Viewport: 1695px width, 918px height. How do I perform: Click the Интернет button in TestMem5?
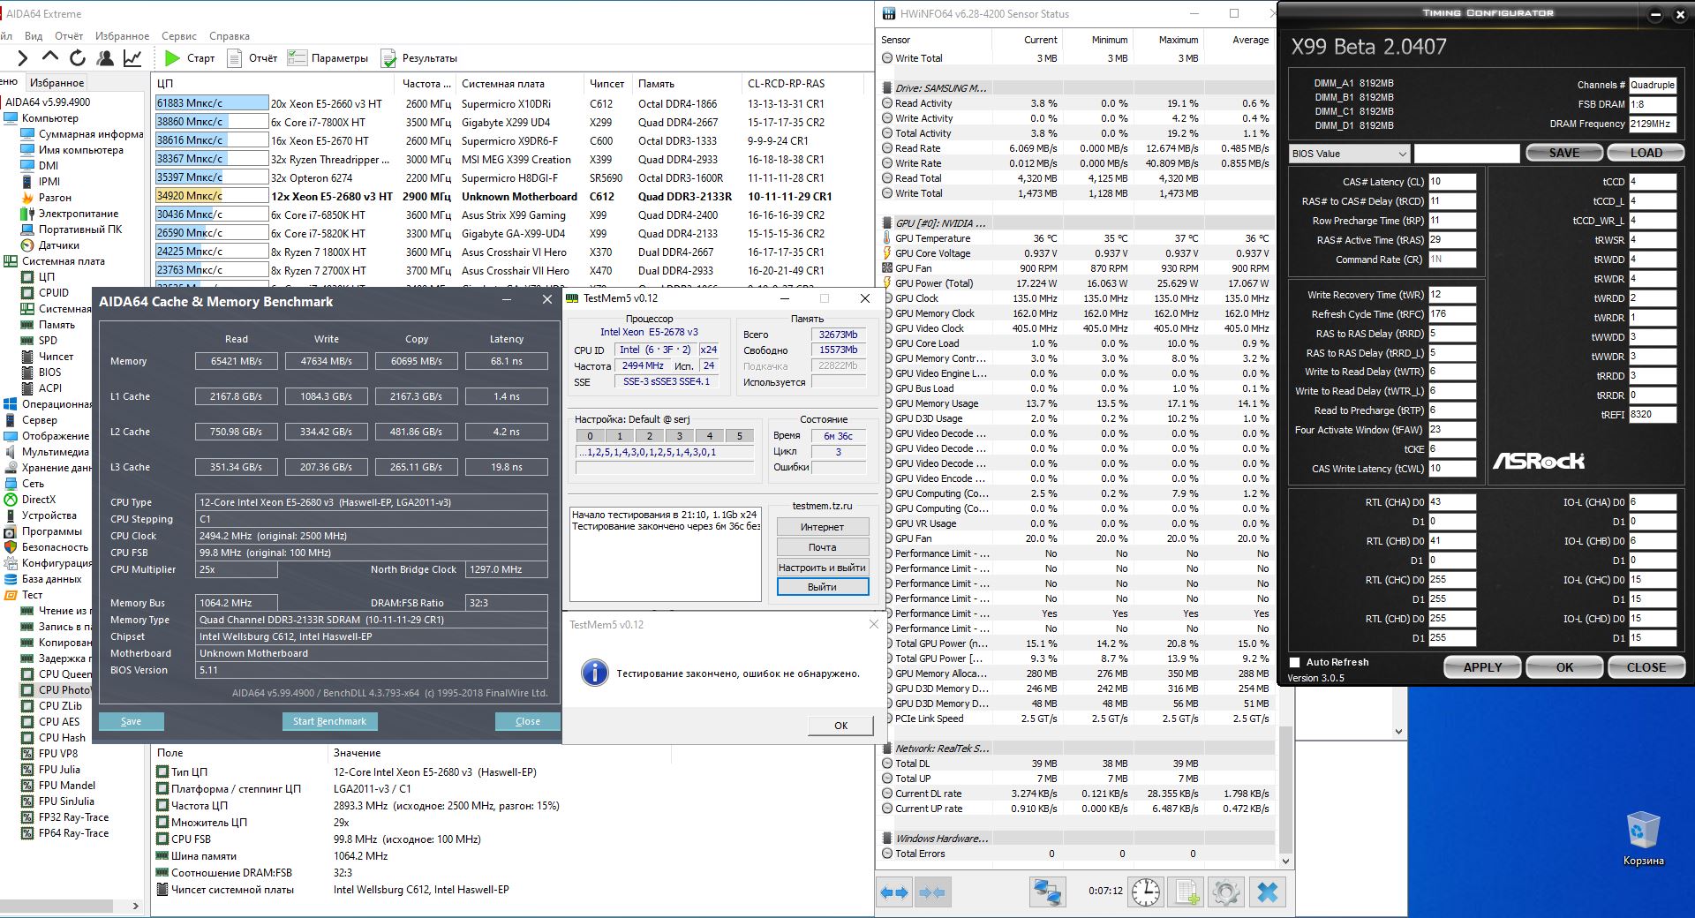click(823, 527)
